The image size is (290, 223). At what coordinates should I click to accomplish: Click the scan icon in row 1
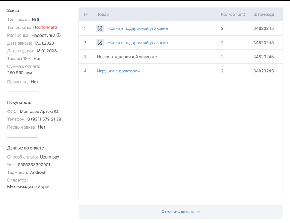point(99,28)
